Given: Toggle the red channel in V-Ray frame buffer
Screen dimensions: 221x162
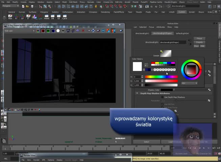Looking at the screenshot, I should (x=43, y=31).
